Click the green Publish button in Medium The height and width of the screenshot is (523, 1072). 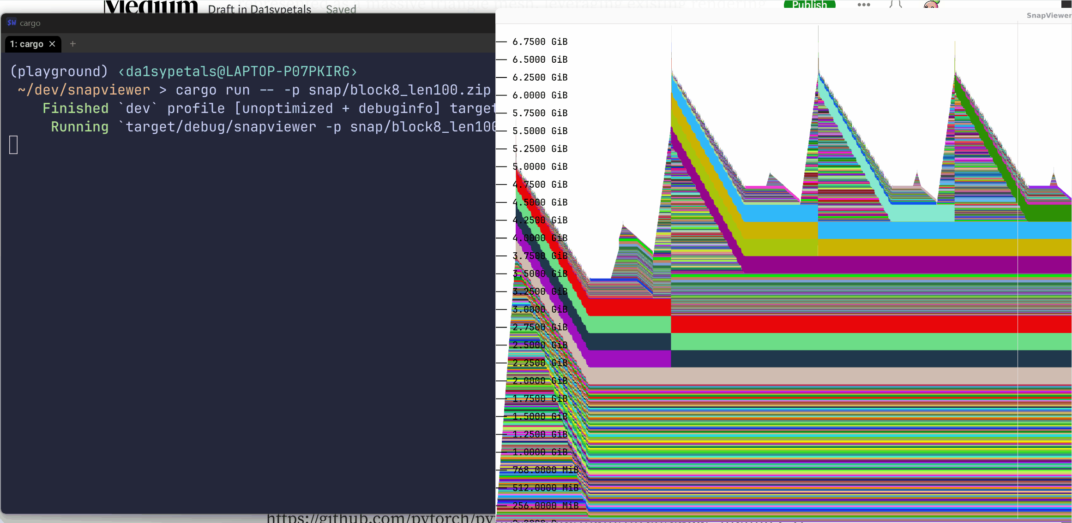pyautogui.click(x=809, y=5)
